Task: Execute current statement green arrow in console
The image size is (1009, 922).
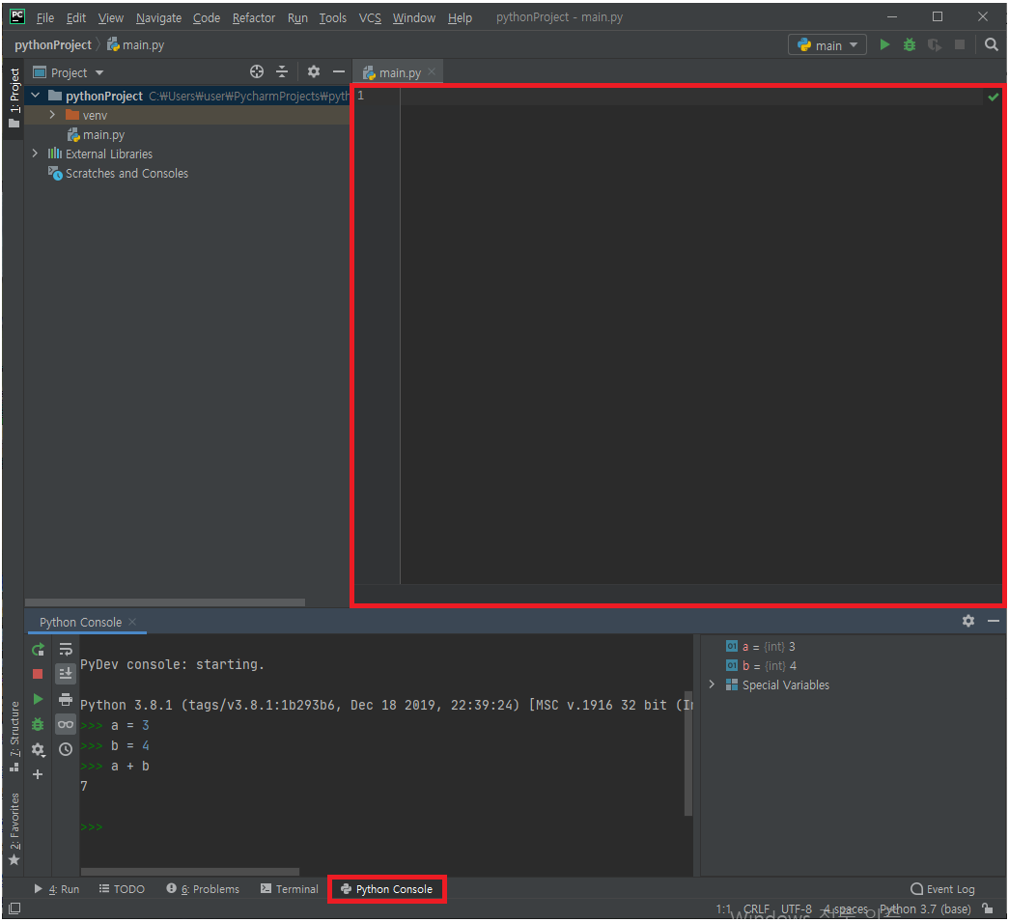Action: point(38,699)
